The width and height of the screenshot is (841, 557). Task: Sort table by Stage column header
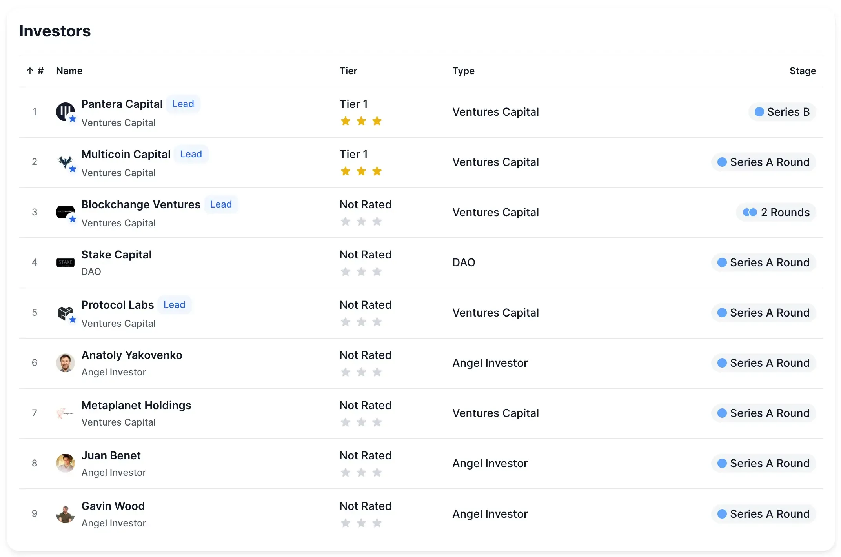(x=803, y=71)
